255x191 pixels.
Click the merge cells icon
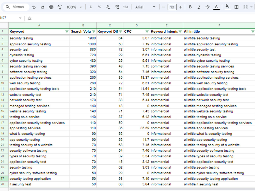point(245,7)
